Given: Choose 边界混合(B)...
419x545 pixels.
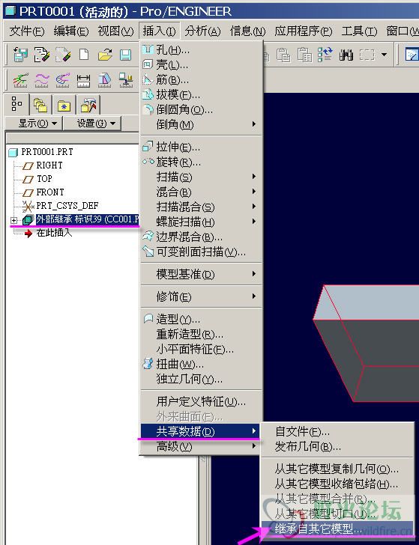Looking at the screenshot, I should [x=201, y=237].
